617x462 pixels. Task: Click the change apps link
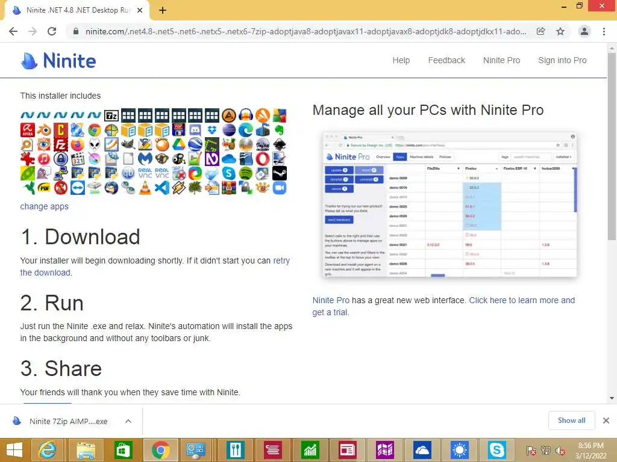pos(44,206)
